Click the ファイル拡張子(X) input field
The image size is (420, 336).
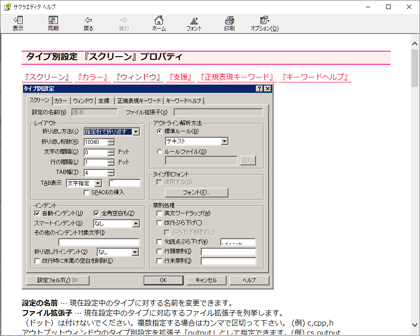218,112
